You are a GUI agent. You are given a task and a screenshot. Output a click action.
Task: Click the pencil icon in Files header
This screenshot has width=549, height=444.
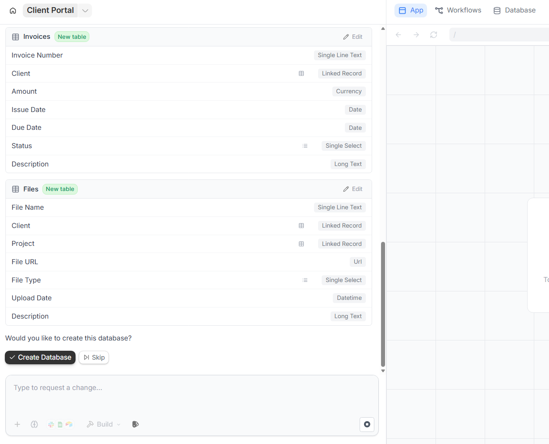[346, 189]
